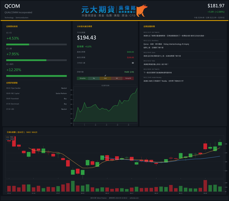
Task: Click Technology Semiconductors sector label
Action: point(16,17)
